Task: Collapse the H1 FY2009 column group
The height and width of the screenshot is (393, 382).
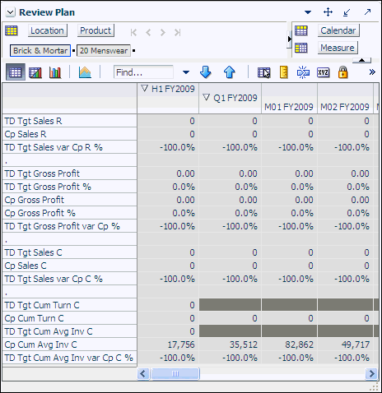Action: (145, 88)
